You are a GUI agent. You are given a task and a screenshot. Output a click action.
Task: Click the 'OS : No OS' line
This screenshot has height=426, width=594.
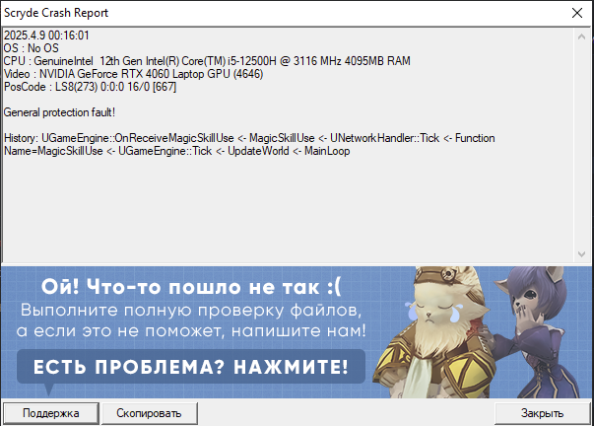[32, 48]
